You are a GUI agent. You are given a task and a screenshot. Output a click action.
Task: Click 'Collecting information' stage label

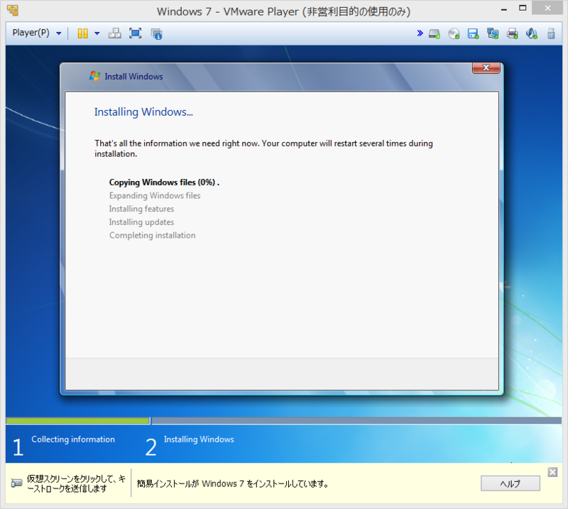(x=73, y=439)
